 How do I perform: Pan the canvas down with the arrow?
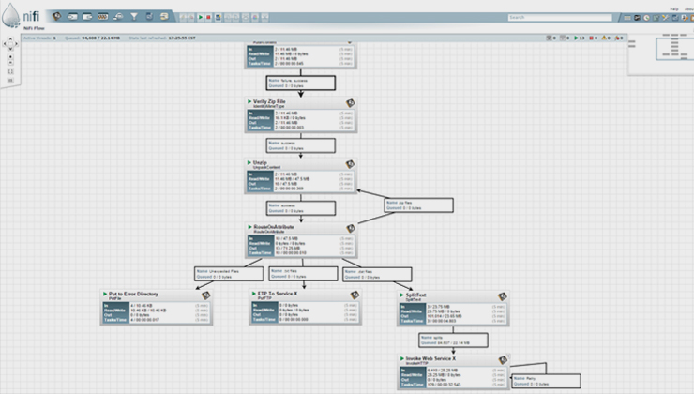tap(10, 49)
